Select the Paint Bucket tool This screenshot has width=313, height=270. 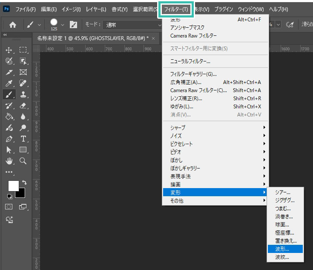(9, 116)
